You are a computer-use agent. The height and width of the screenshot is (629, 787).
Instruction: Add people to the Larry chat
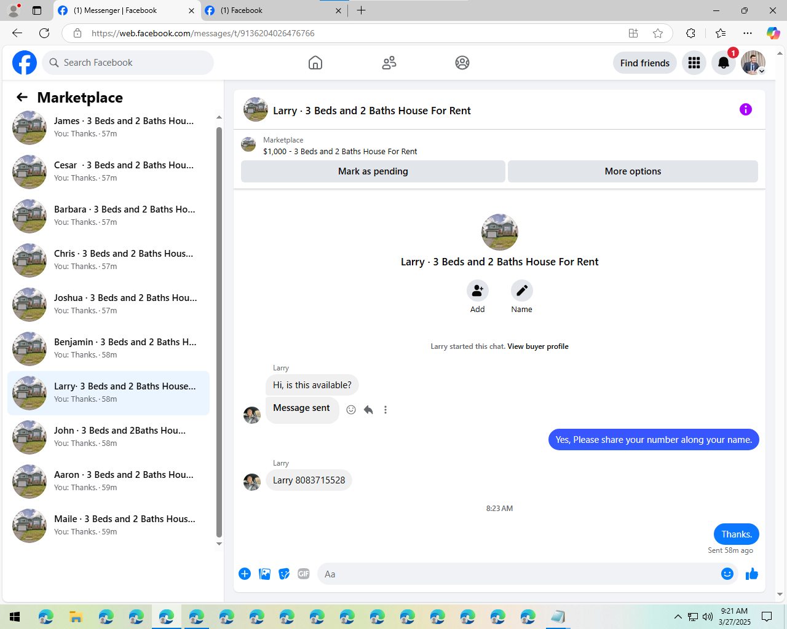click(x=478, y=291)
